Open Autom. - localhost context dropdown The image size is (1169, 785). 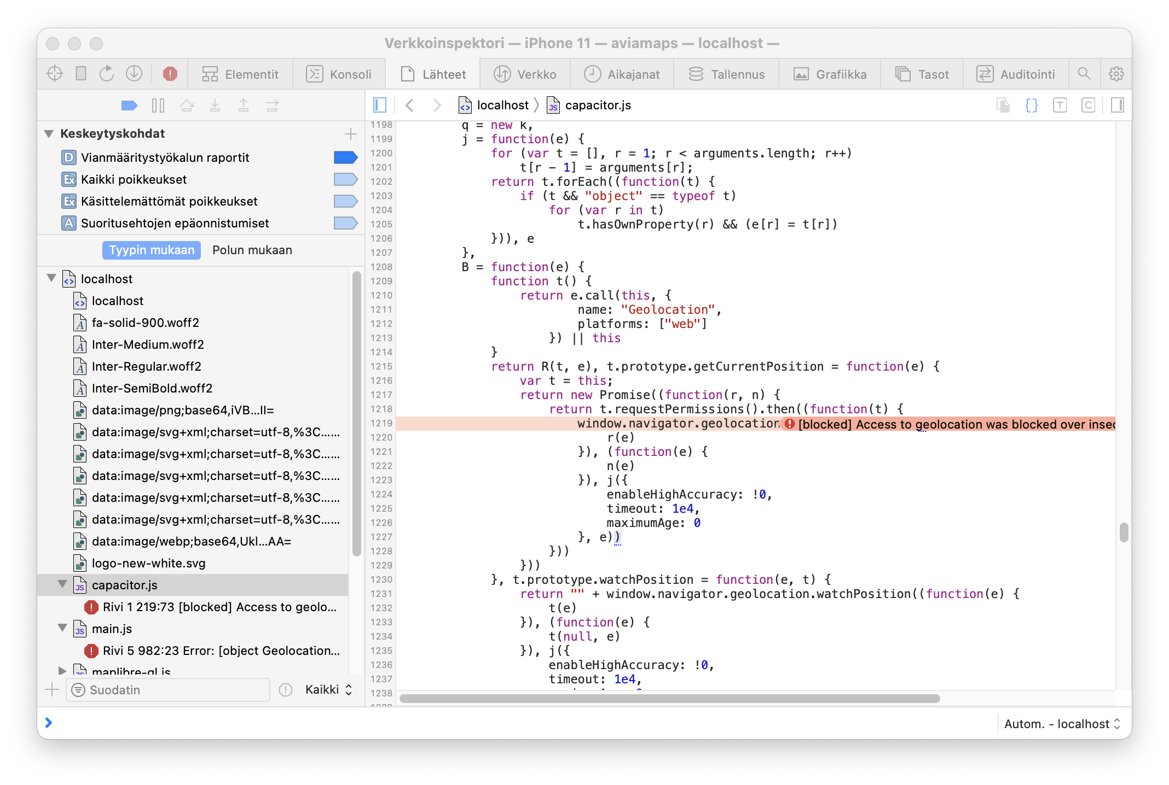pyautogui.click(x=1062, y=724)
